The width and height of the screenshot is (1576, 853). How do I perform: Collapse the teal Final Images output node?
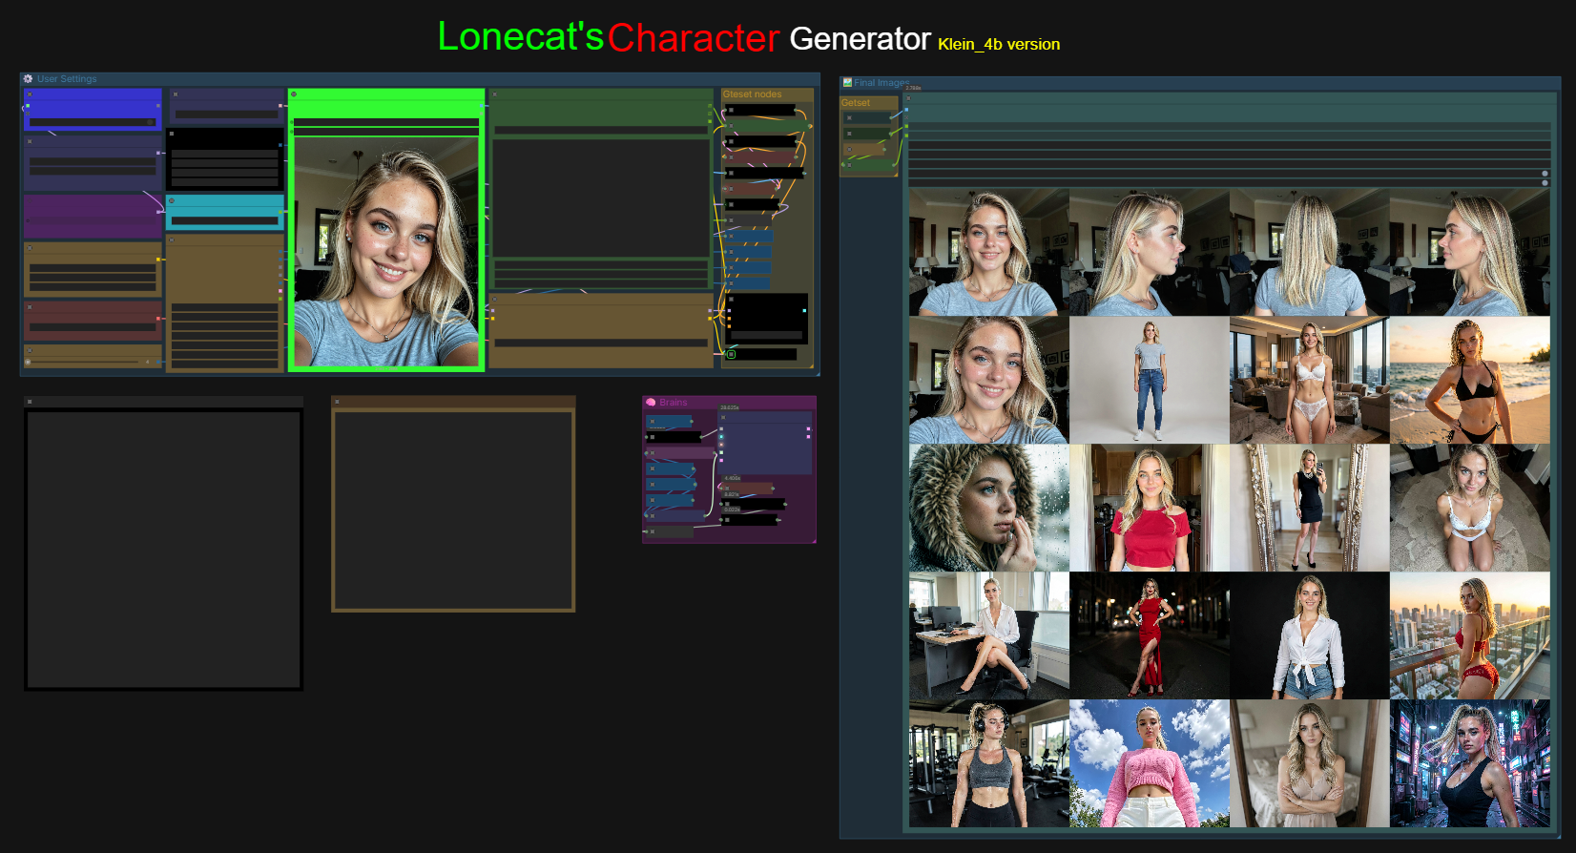point(908,98)
